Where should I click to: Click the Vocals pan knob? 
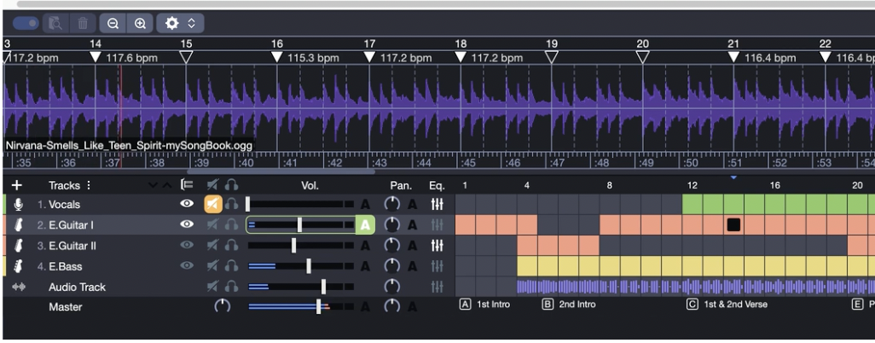coord(392,205)
